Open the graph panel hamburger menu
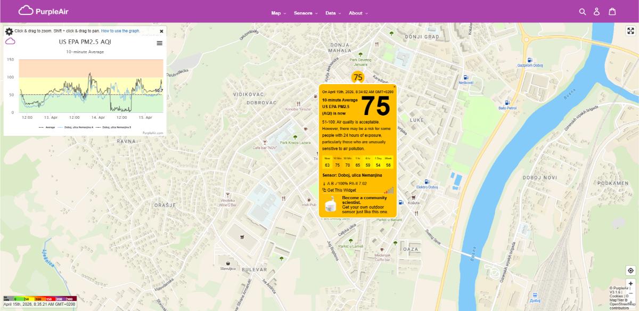639x311 pixels. point(158,44)
